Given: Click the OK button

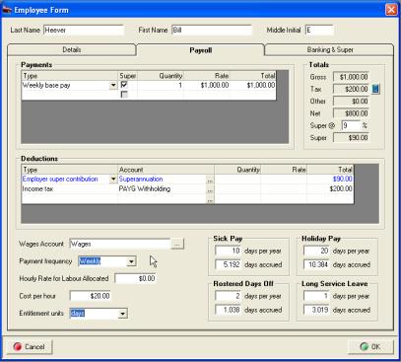Looking at the screenshot, I should pos(370,346).
